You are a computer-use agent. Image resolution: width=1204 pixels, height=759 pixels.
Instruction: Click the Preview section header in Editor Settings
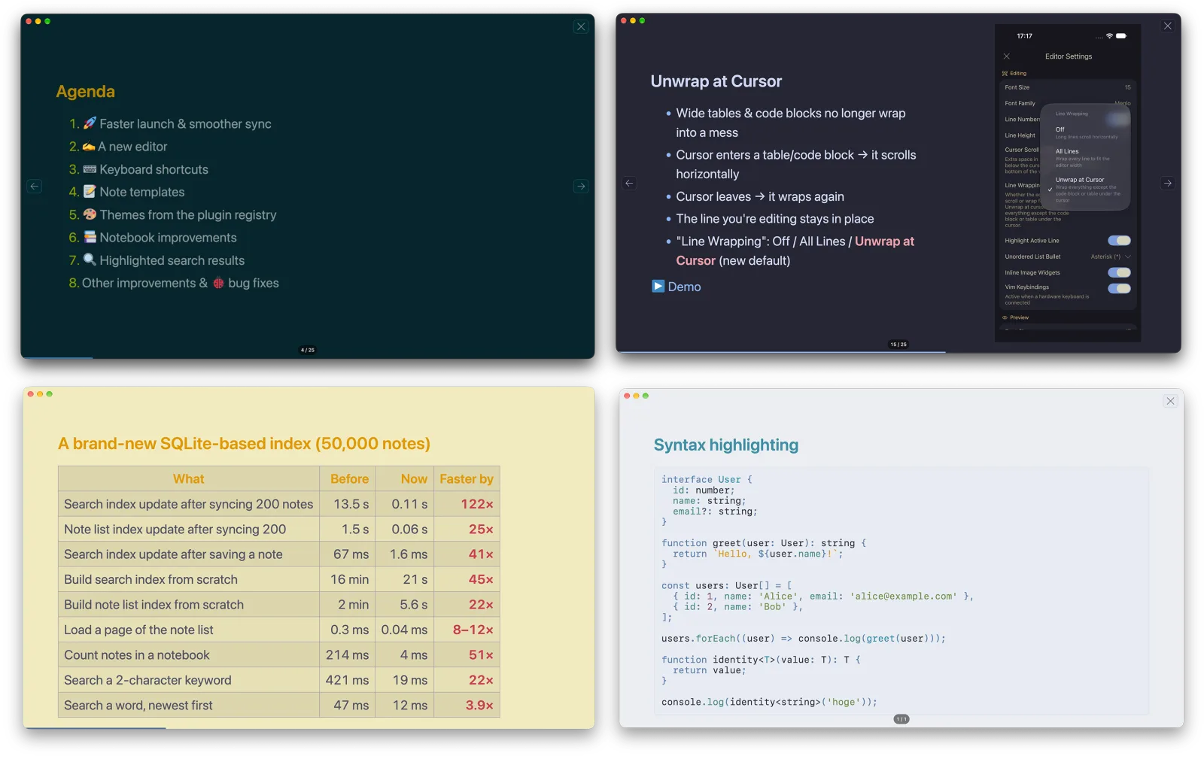1016,317
